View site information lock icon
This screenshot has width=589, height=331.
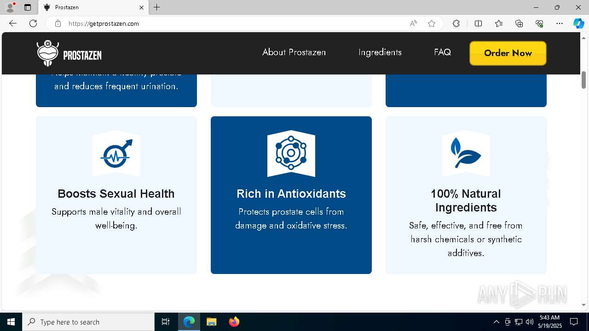(x=58, y=23)
